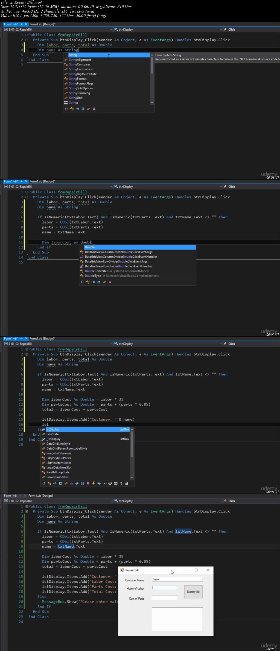This screenshot has width=280, height=651.
Task: Open btnDisplay object dropdown in first frame
Action: (221, 30)
